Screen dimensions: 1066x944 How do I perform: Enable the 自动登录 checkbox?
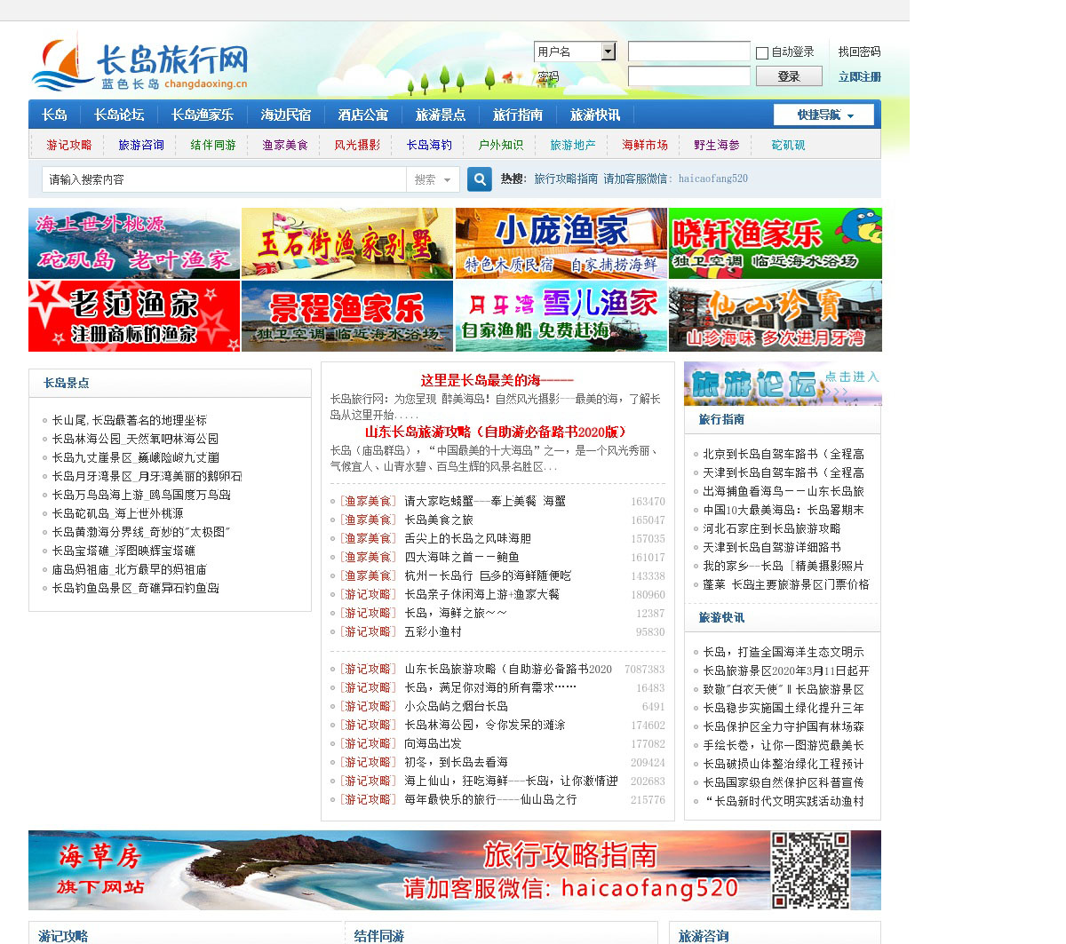762,53
